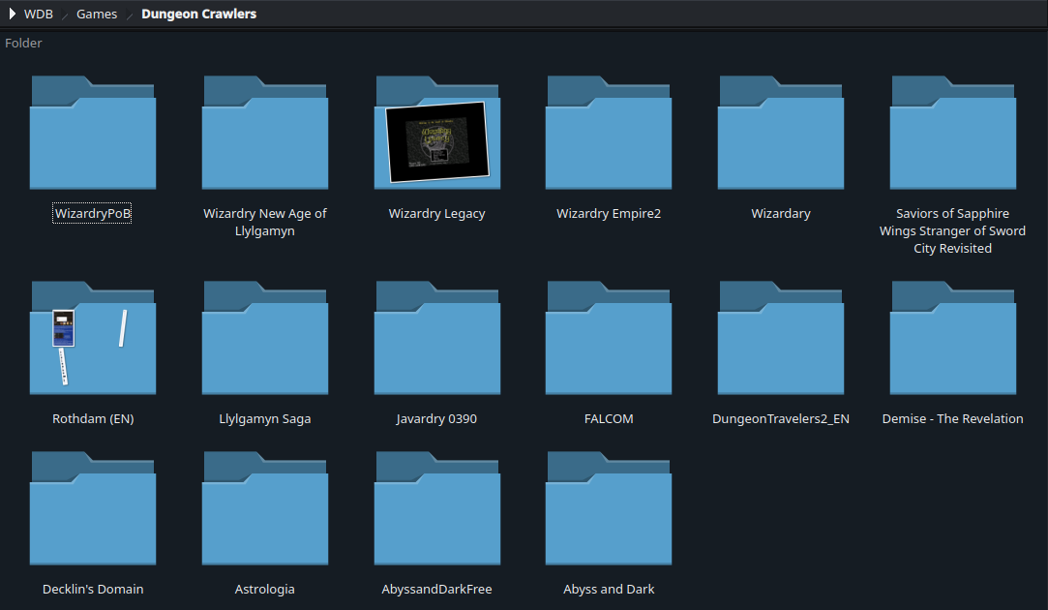1048x610 pixels.
Task: Select the Wizardry New Age of Llylgamyn folder icon
Action: click(x=265, y=133)
